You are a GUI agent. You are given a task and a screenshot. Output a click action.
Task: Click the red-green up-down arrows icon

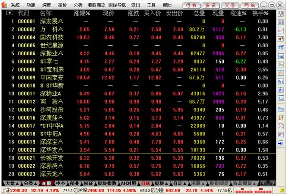(x=281, y=118)
